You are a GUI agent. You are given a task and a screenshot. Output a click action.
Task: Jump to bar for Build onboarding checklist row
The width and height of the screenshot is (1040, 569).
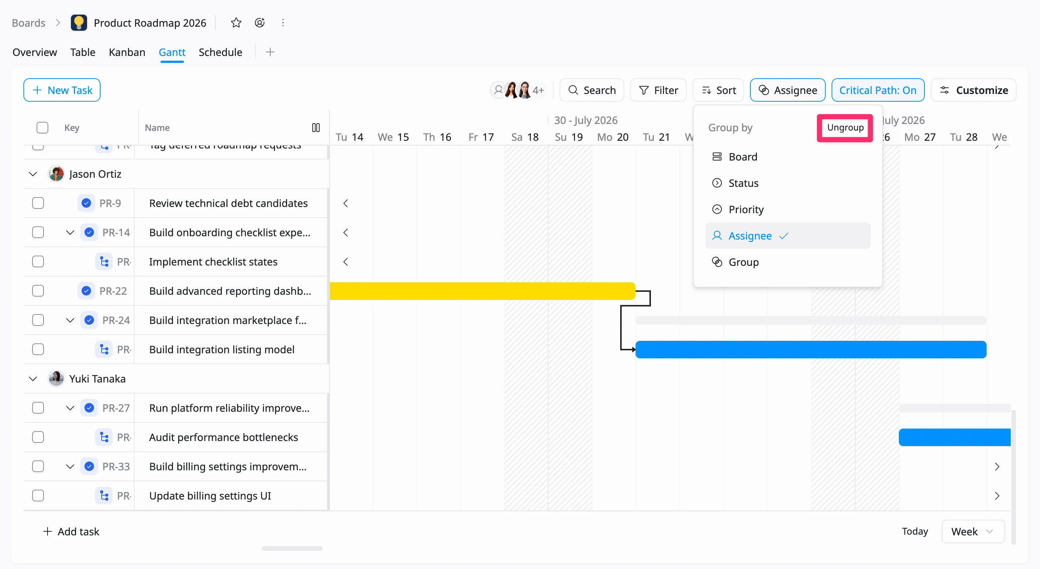(x=346, y=232)
